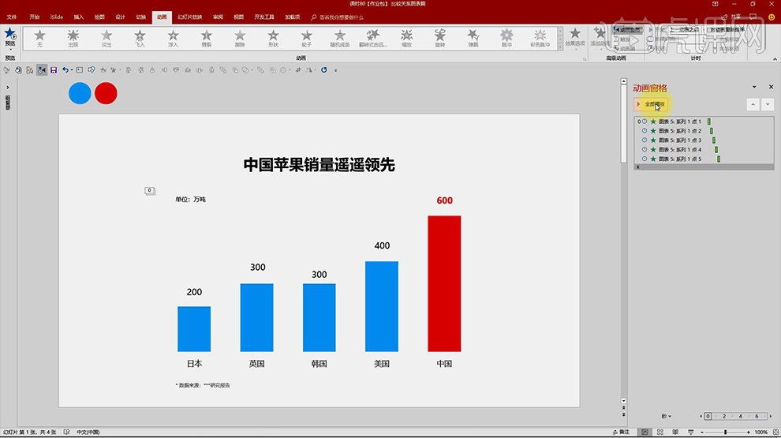This screenshot has height=438, width=781.
Task: Switch to the 视图 (View) tab
Action: (239, 17)
